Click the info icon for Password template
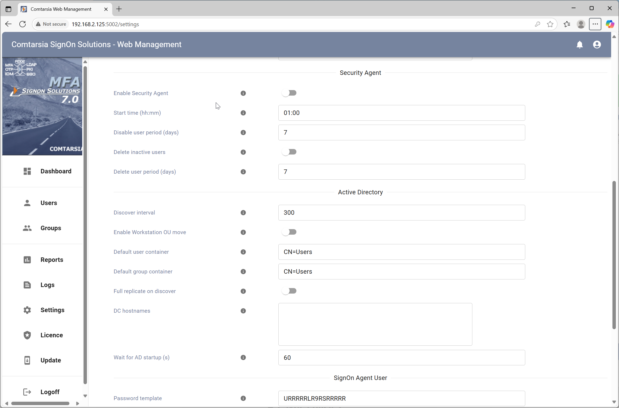The height and width of the screenshot is (408, 619). (x=243, y=398)
